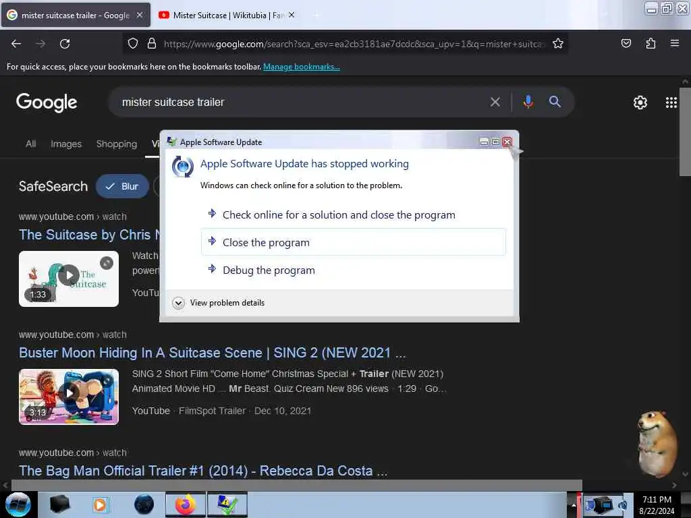Open the All search results tab
The image size is (691, 518).
point(31,144)
